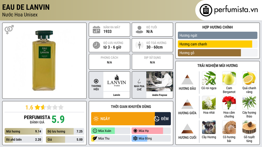Image resolution: width=262 pixels, height=147 pixels.
Task: Click the clock icon for longevity
Action: point(96,45)
